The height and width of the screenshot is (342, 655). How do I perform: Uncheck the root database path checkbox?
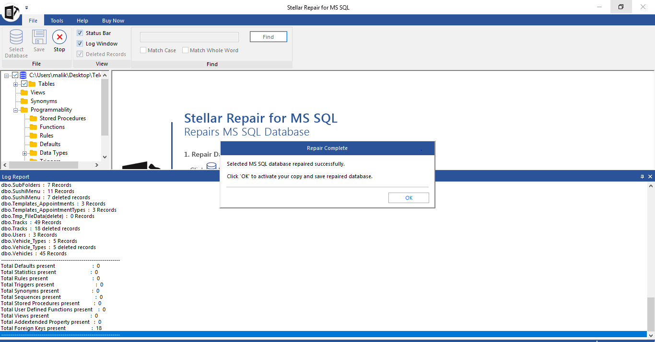[x=15, y=75]
